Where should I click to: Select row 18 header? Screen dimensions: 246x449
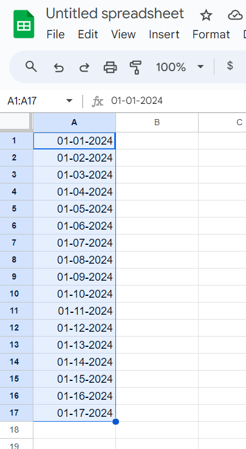15,430
